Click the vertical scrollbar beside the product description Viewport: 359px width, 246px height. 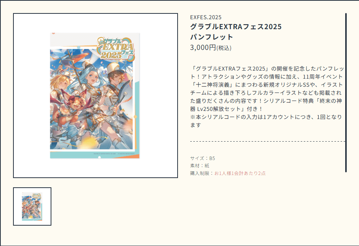pyautogui.click(x=346, y=92)
